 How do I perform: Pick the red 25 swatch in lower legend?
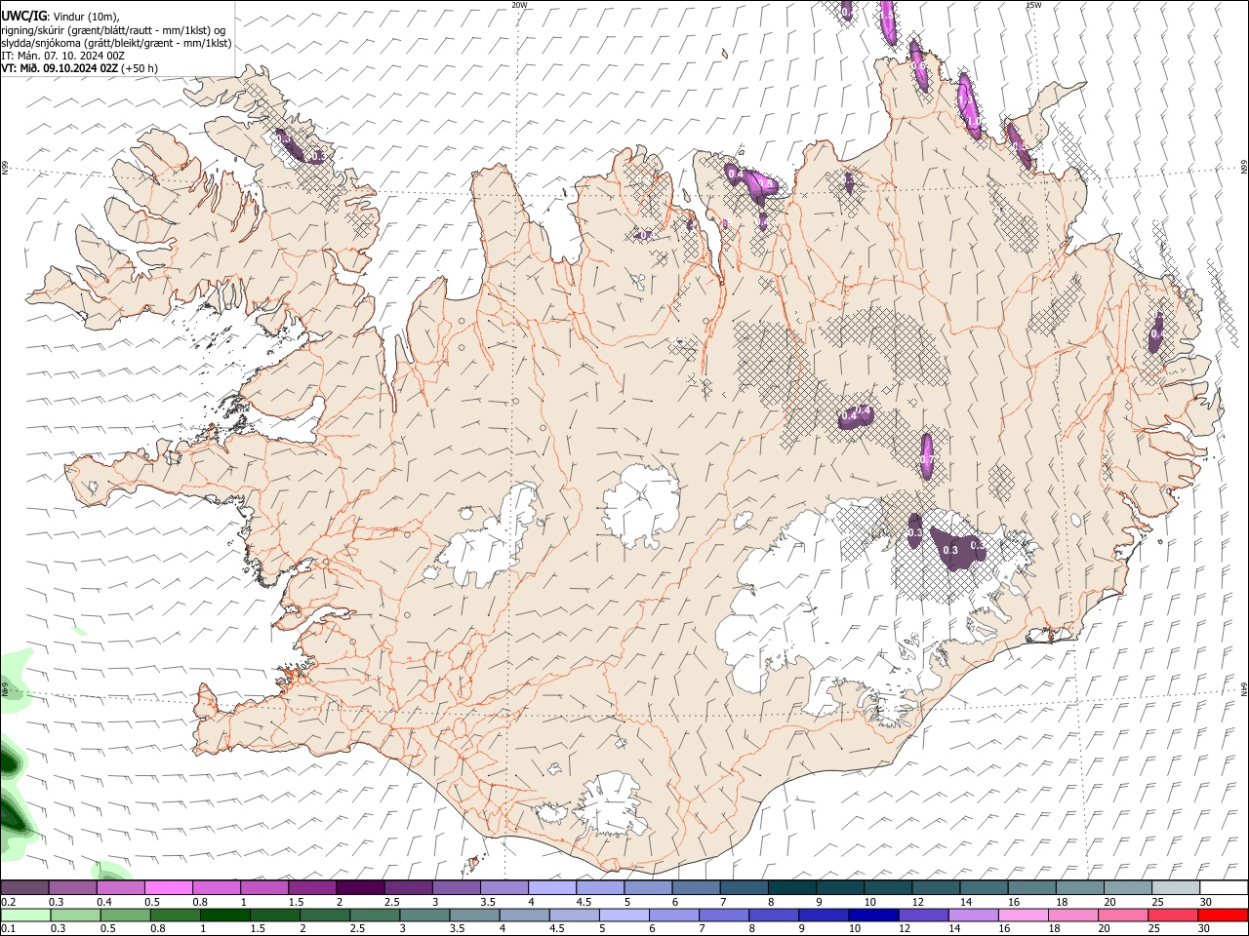1172,915
